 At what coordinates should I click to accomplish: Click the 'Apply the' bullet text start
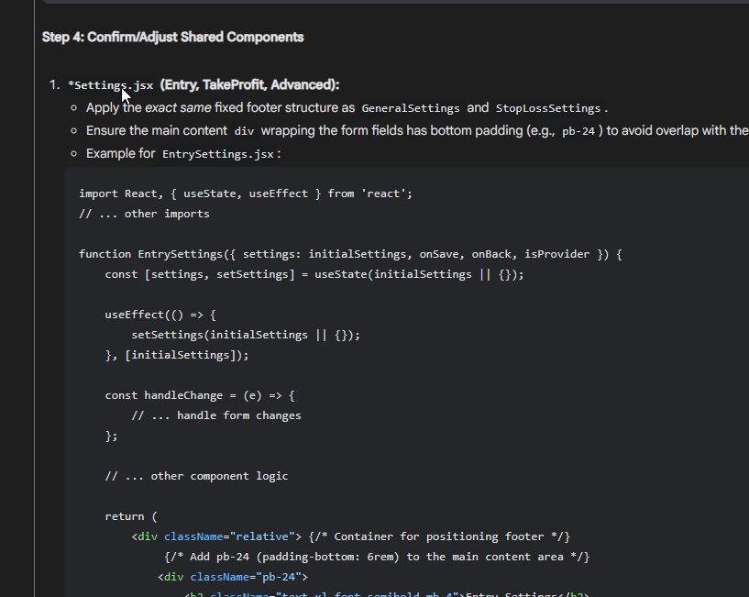(114, 107)
